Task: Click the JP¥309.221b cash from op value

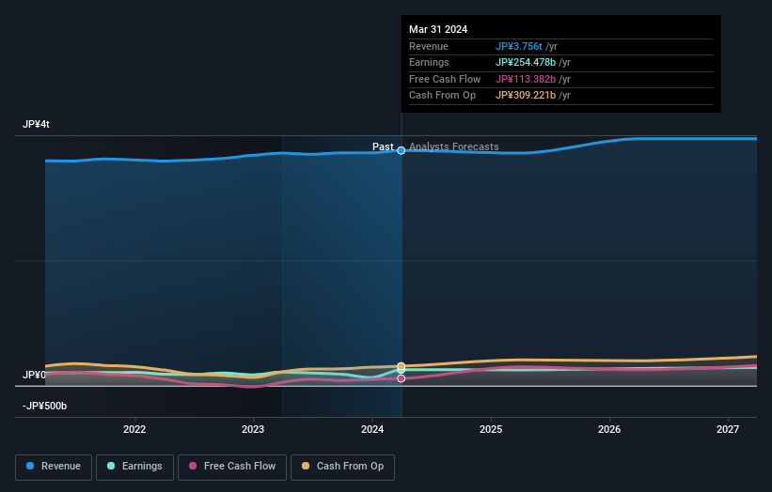Action: (x=526, y=96)
